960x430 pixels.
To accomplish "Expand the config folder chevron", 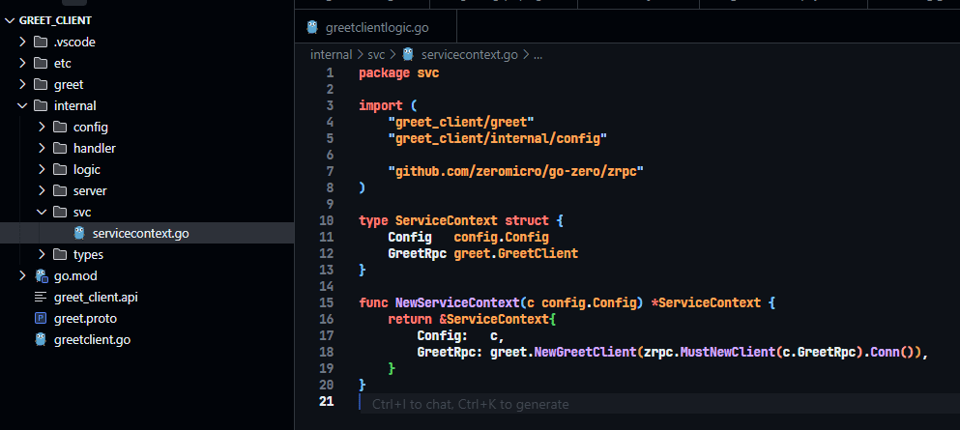I will pyautogui.click(x=42, y=127).
